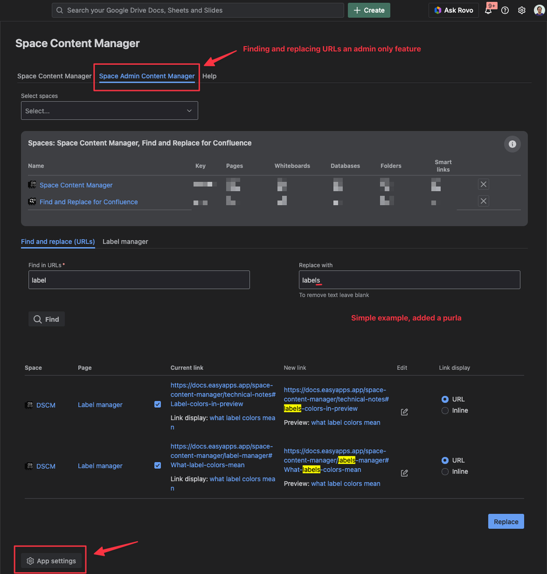Click the Pages column header

click(x=234, y=166)
